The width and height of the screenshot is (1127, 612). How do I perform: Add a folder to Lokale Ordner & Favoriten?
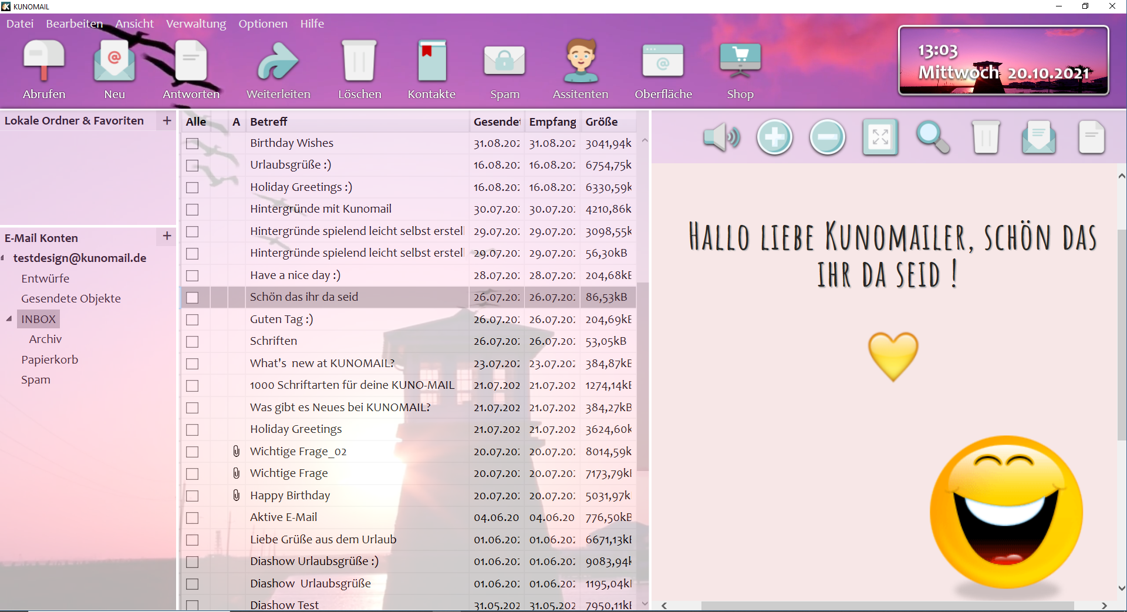pos(167,120)
